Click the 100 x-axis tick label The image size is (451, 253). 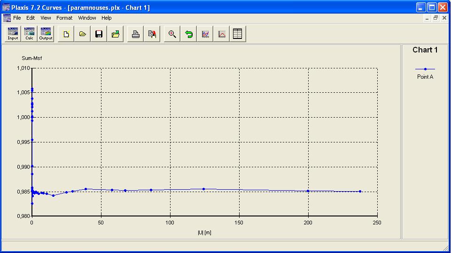(x=170, y=223)
